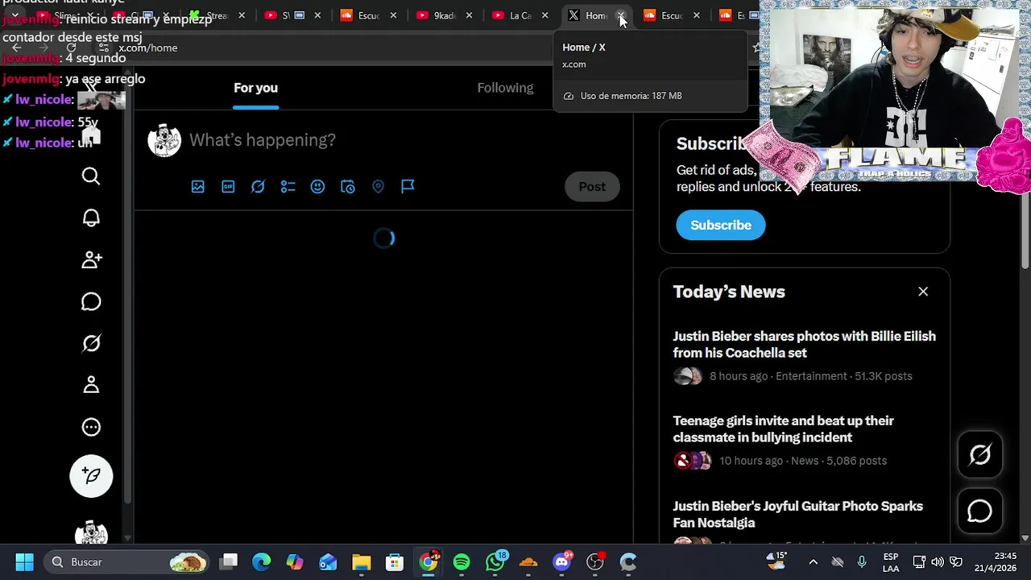The image size is (1031, 580).
Task: Click composer profile avatar beside What's happening
Action: (x=164, y=140)
